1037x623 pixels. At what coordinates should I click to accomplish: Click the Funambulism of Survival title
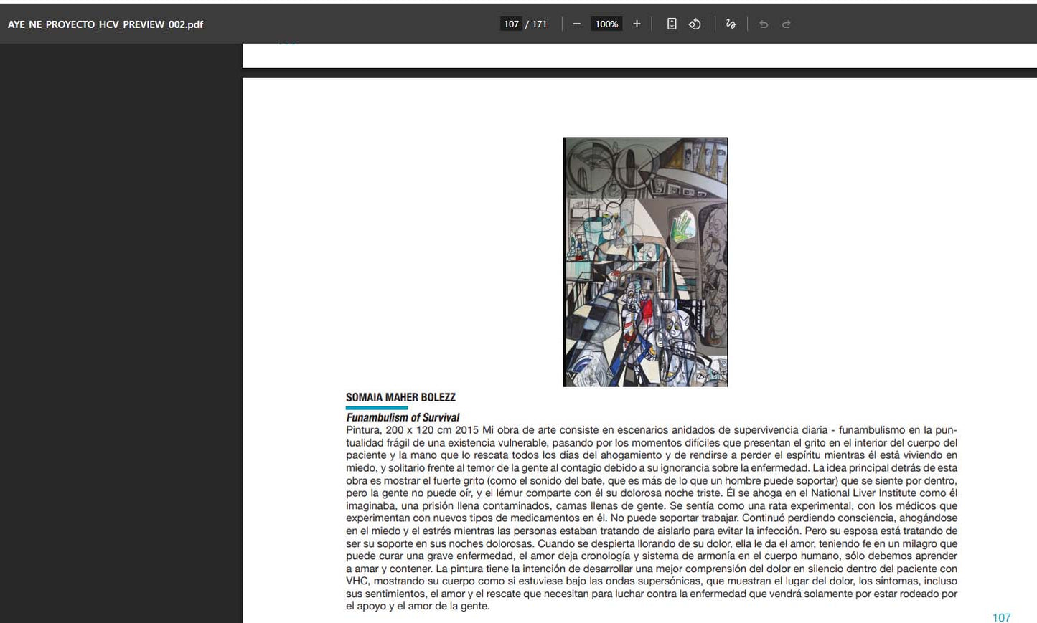[x=402, y=417]
